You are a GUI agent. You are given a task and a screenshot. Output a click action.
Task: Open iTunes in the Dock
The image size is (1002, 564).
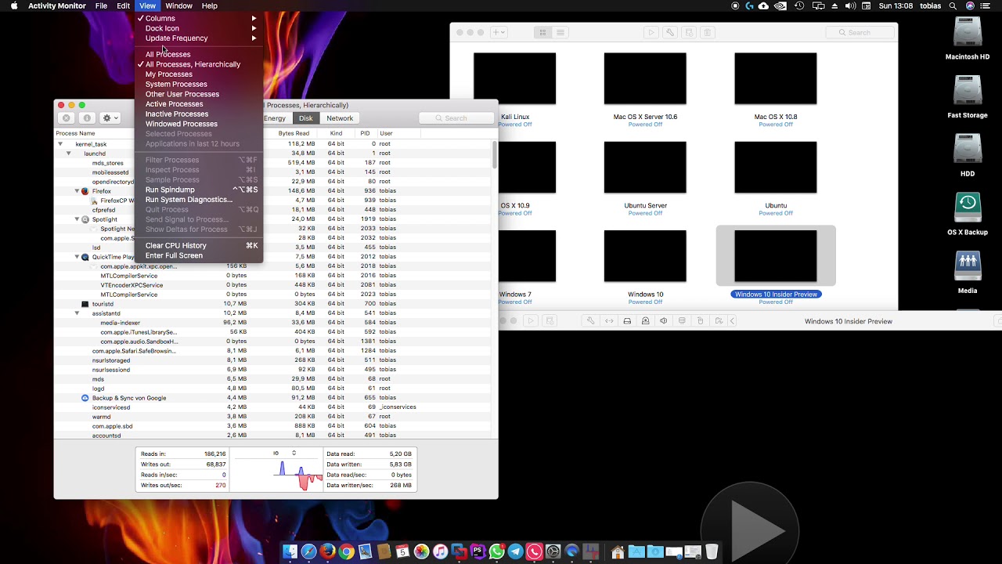click(x=440, y=552)
